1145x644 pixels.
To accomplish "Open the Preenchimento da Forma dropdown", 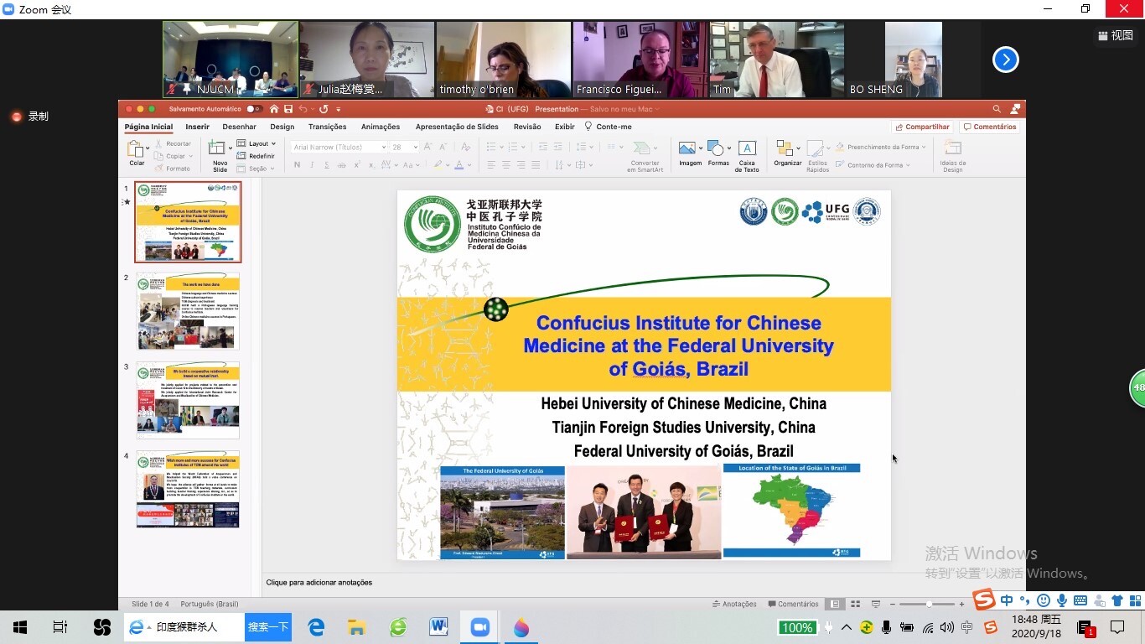I will (881, 147).
